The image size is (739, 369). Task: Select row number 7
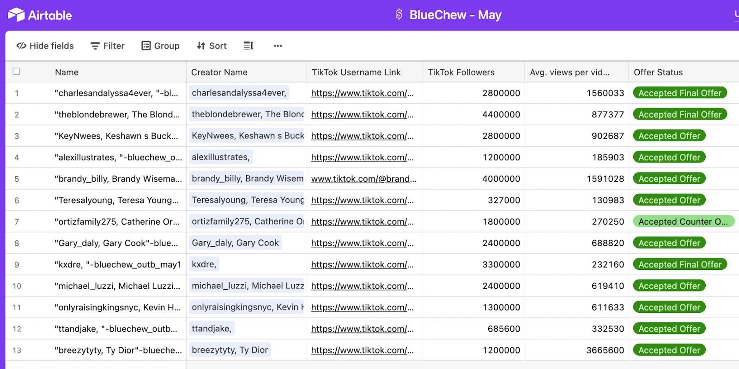(17, 222)
